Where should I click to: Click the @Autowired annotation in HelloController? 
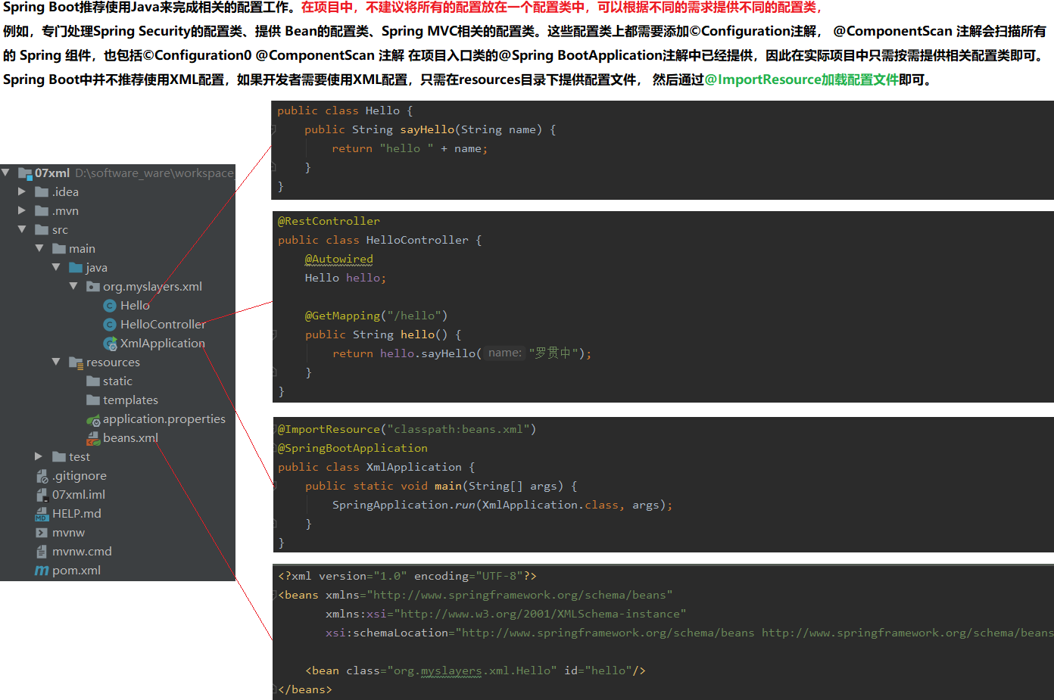click(338, 259)
